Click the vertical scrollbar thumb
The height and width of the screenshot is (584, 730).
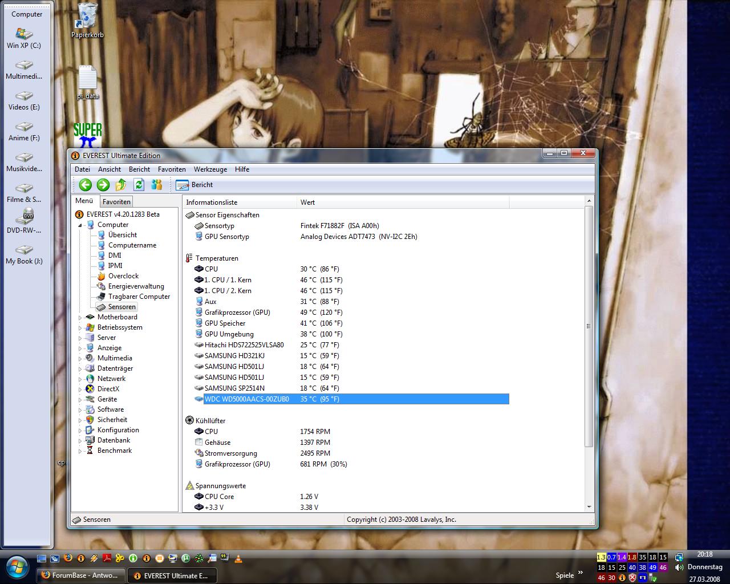(589, 326)
